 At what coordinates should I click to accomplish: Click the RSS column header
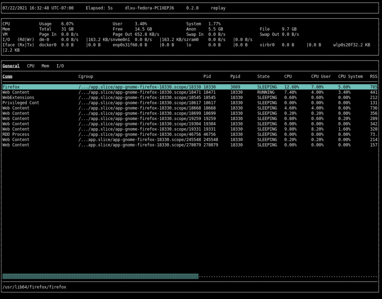373,76
